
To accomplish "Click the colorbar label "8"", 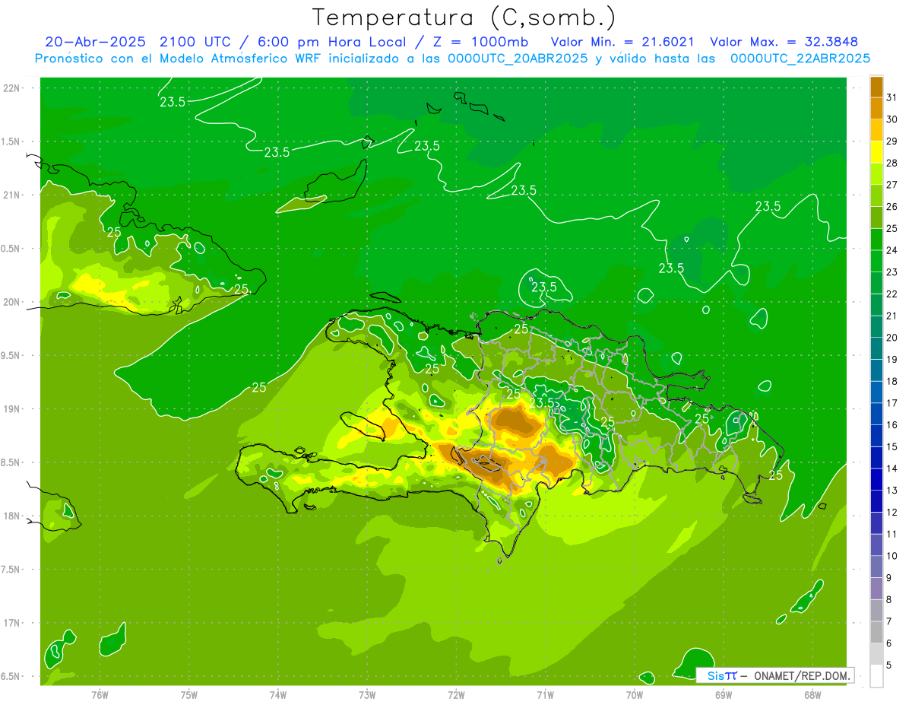I will 889,600.
